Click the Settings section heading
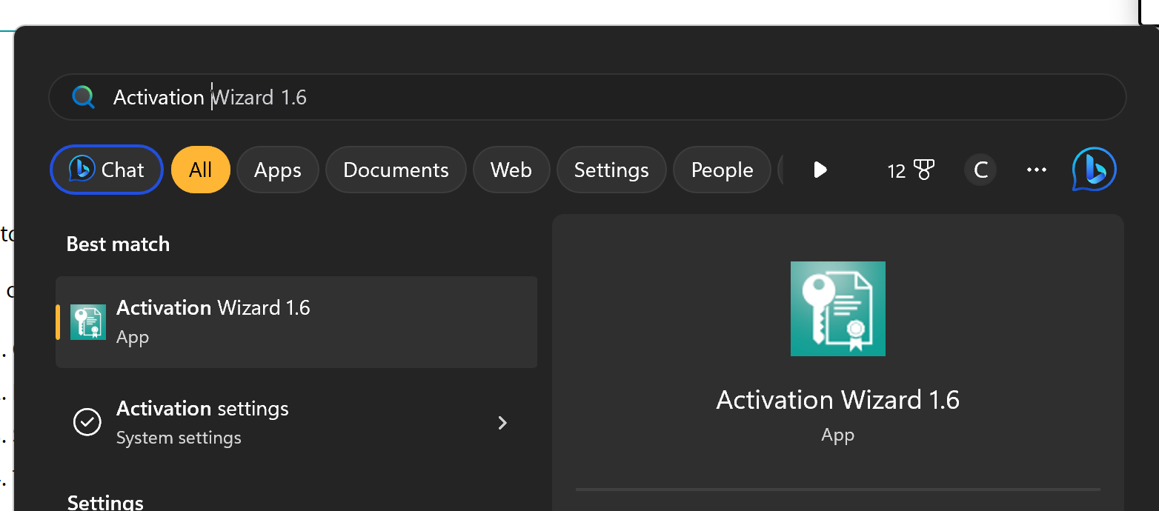Image resolution: width=1159 pixels, height=511 pixels. point(105,503)
